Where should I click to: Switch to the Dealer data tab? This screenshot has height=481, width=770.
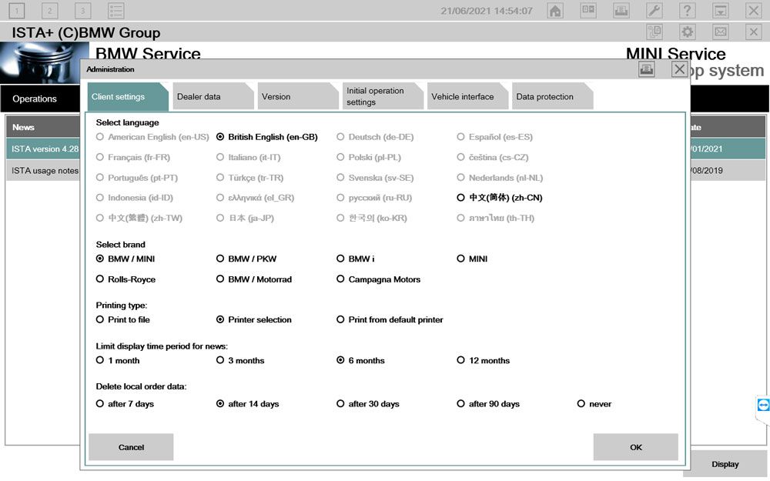tap(213, 96)
